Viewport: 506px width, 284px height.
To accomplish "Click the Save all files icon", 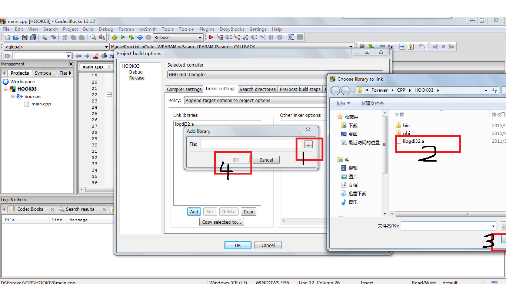I will click(33, 37).
